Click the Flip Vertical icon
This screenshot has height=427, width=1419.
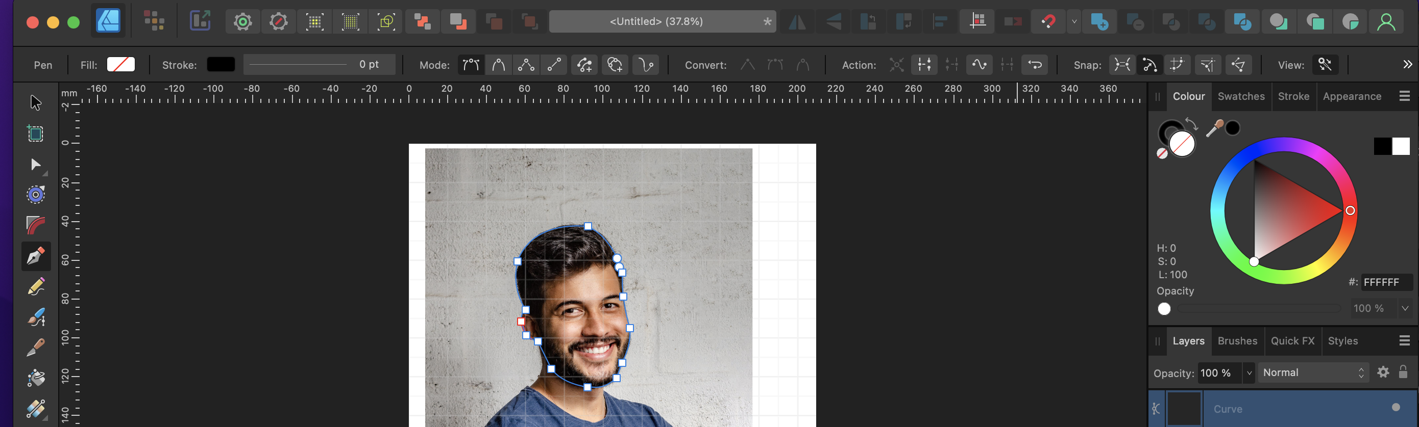pyautogui.click(x=833, y=21)
